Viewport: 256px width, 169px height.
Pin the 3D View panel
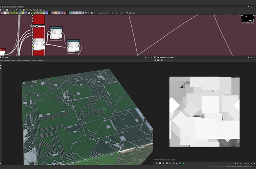point(145,57)
